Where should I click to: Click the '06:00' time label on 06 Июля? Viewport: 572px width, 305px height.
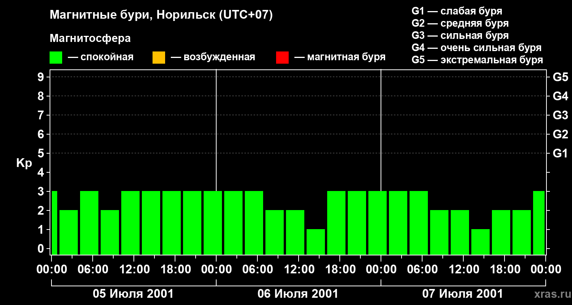(257, 270)
